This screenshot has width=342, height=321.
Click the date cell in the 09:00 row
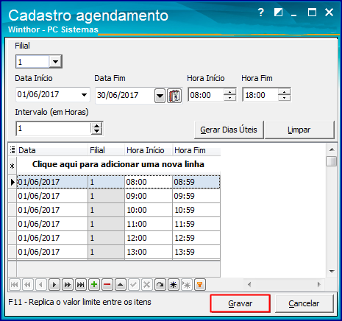52,196
